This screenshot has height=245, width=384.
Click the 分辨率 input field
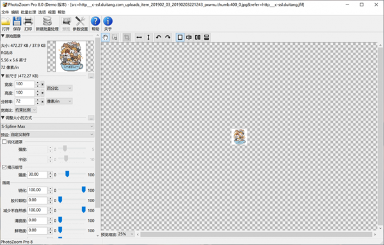click(x=25, y=101)
